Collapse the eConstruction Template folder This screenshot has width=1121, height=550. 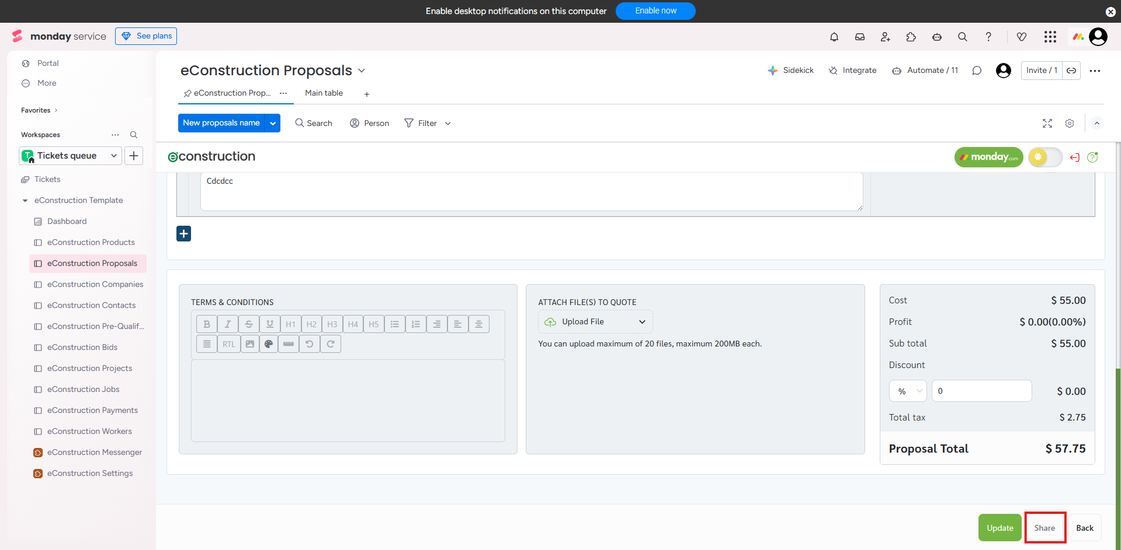tap(25, 201)
